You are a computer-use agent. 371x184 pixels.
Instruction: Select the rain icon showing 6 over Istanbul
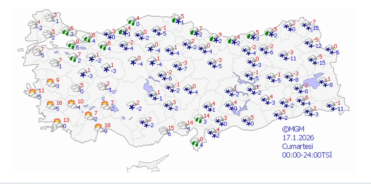click(65, 31)
